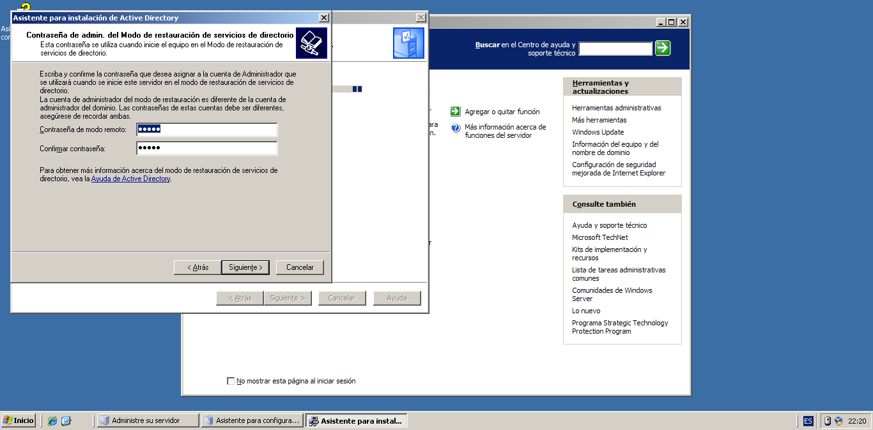Cancel the Active Directory installation wizard
Image resolution: width=873 pixels, height=430 pixels.
coord(300,267)
